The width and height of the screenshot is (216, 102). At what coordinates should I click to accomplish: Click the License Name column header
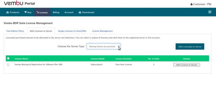click(x=21, y=59)
